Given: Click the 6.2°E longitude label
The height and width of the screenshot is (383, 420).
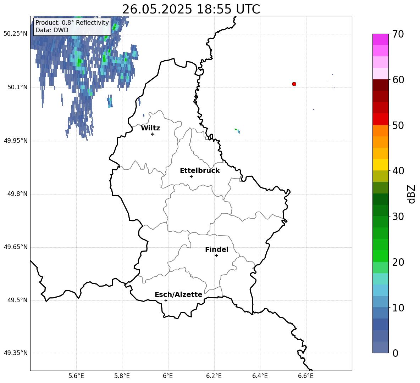Looking at the screenshot, I should pos(214,376).
